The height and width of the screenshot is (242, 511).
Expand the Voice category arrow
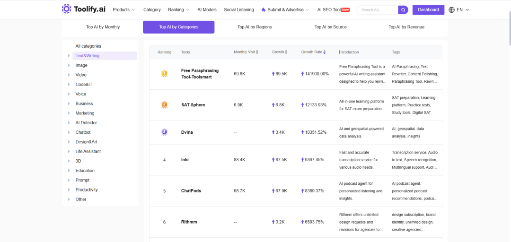tap(69, 94)
